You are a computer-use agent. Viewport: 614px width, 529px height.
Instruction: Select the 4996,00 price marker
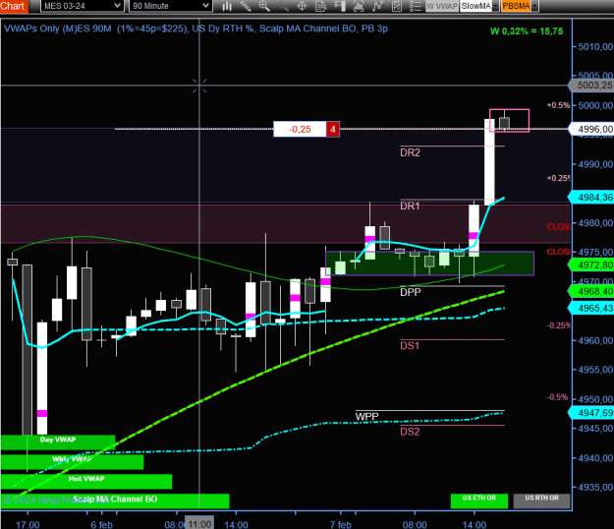[591, 129]
